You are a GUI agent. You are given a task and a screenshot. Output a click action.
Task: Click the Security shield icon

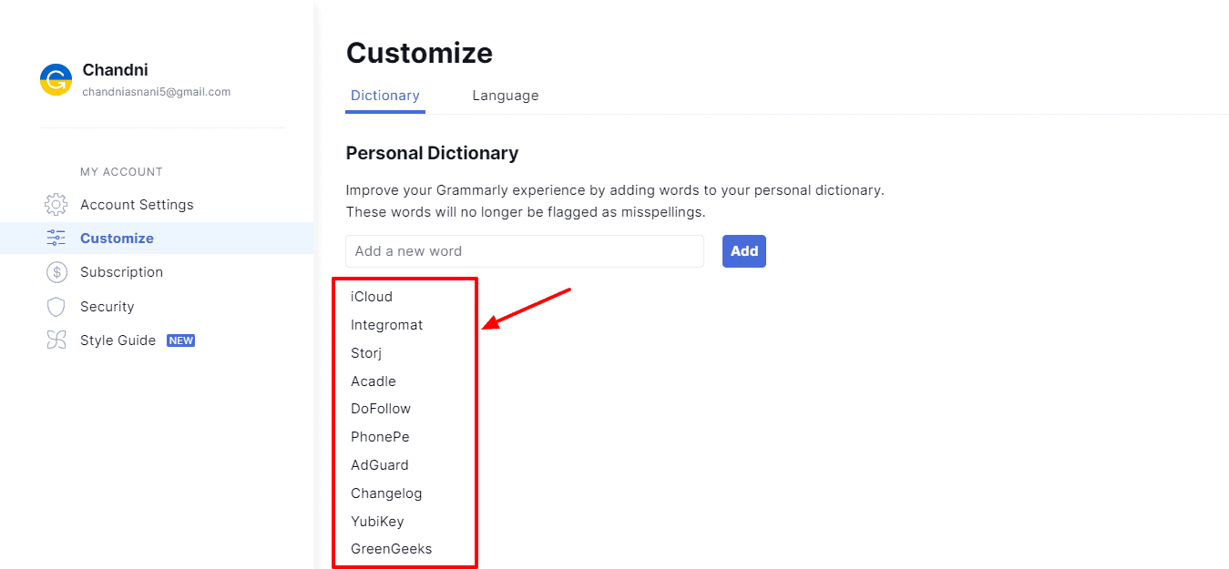point(56,307)
